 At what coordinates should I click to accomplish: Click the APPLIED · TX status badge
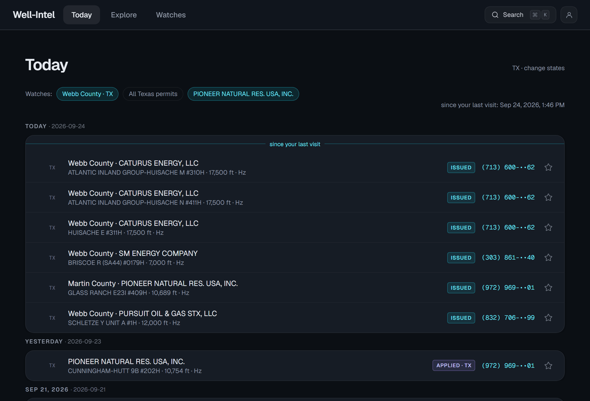click(x=454, y=365)
